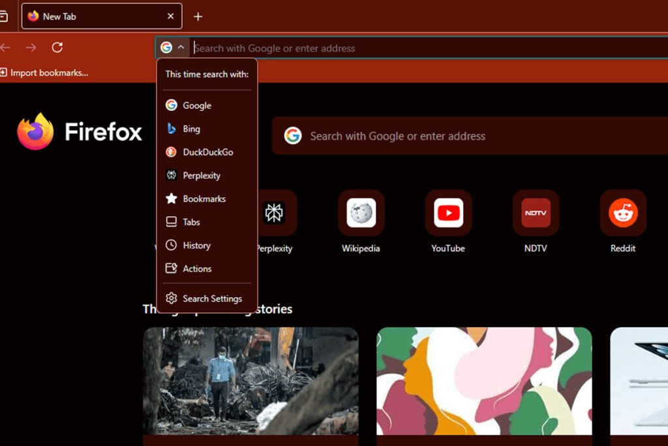Choose Perplexity in search-with menu
This screenshot has height=446, width=668.
click(x=207, y=175)
